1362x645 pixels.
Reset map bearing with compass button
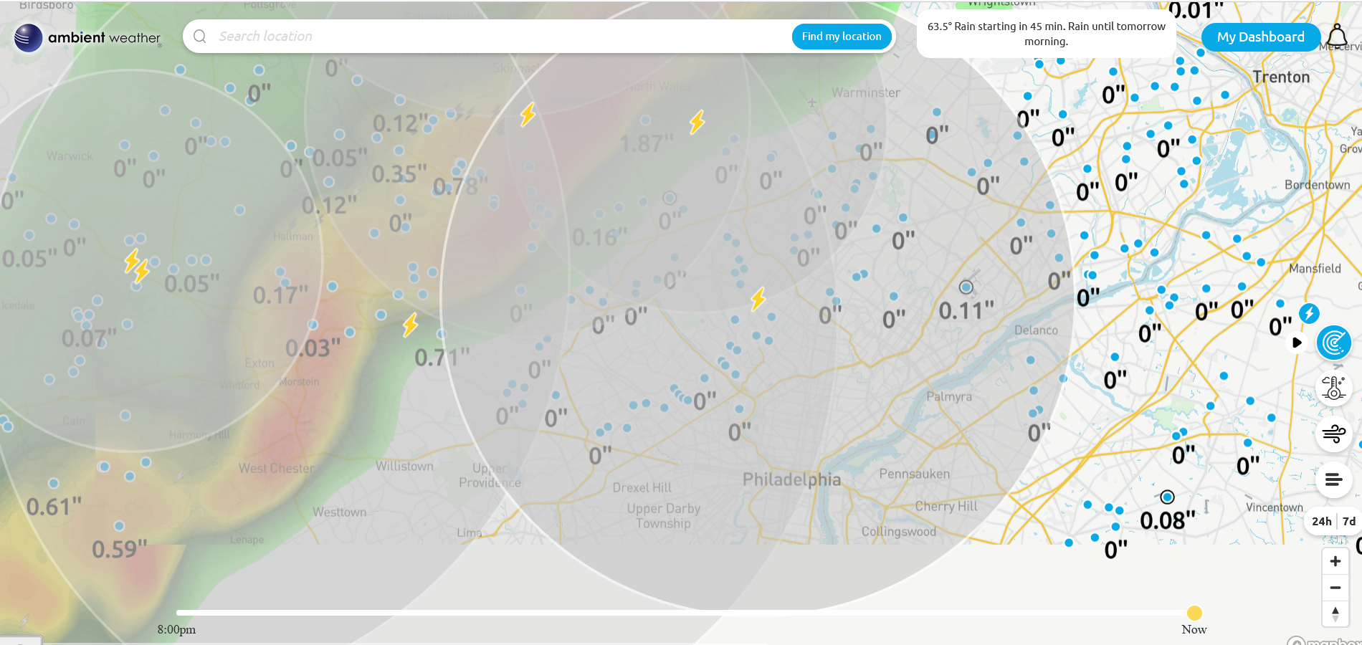(x=1335, y=613)
